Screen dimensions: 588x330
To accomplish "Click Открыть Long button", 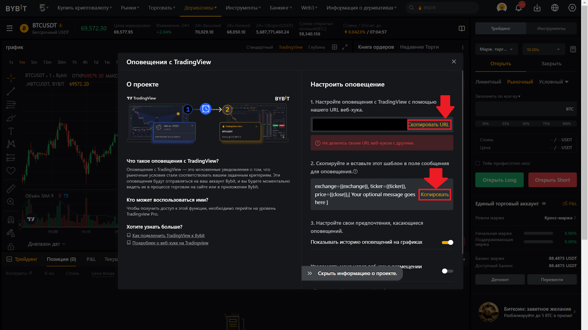I will tap(499, 180).
